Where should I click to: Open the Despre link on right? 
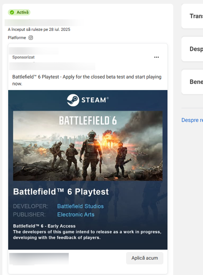coord(192,120)
